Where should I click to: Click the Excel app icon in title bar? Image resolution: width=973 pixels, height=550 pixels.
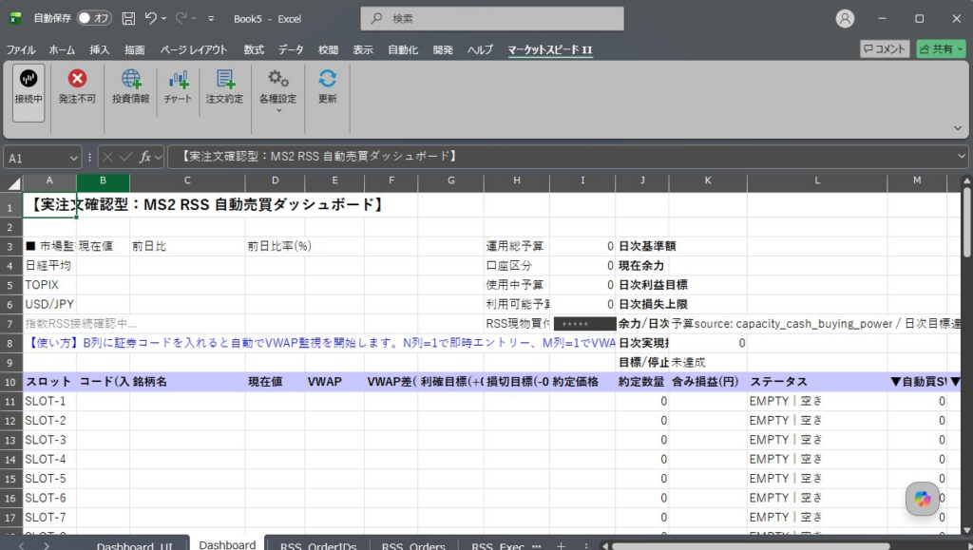point(15,19)
